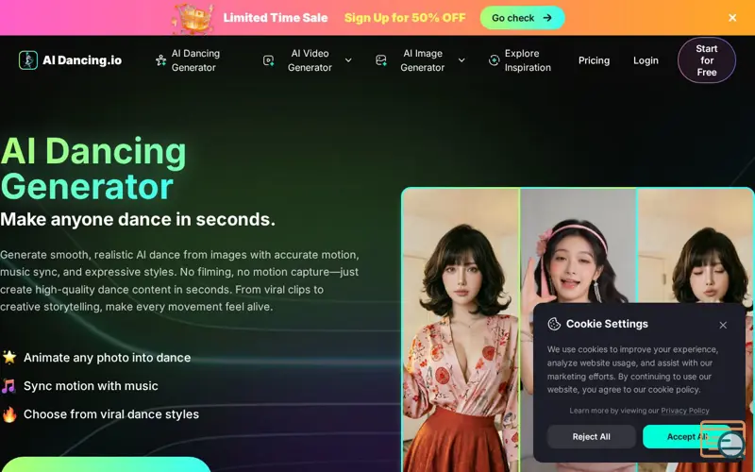
Task: Click the AI Dancing.io logo icon
Action: [x=28, y=60]
